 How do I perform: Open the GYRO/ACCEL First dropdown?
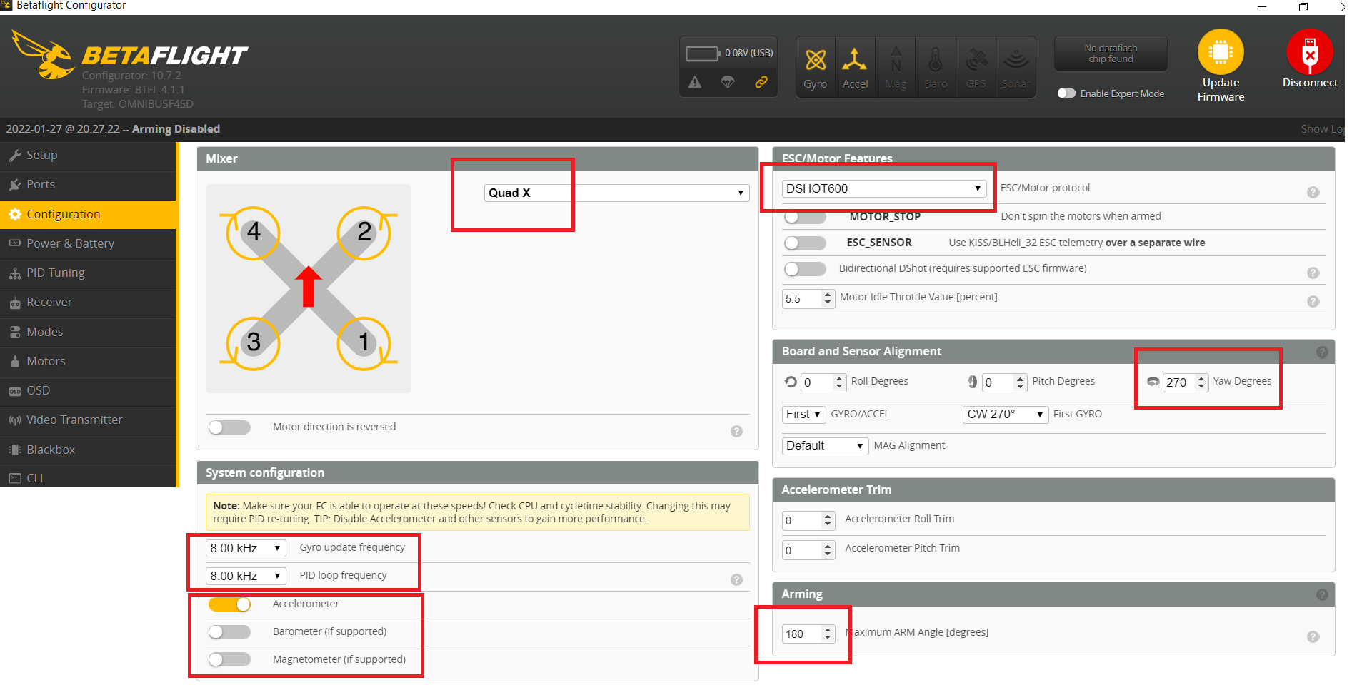coord(803,415)
